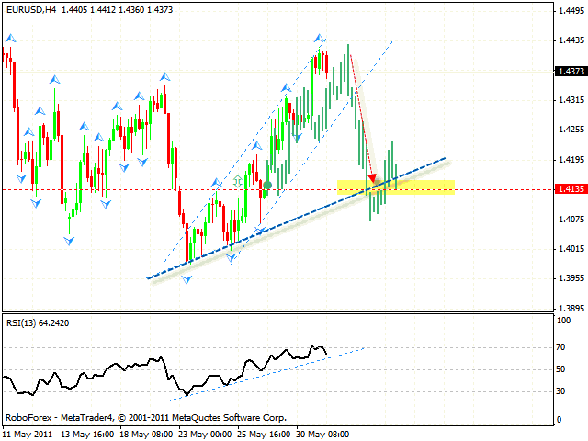Click the topmost fractal arrow above chart peak
Viewport: 588px width, 441px height.
tap(320, 39)
